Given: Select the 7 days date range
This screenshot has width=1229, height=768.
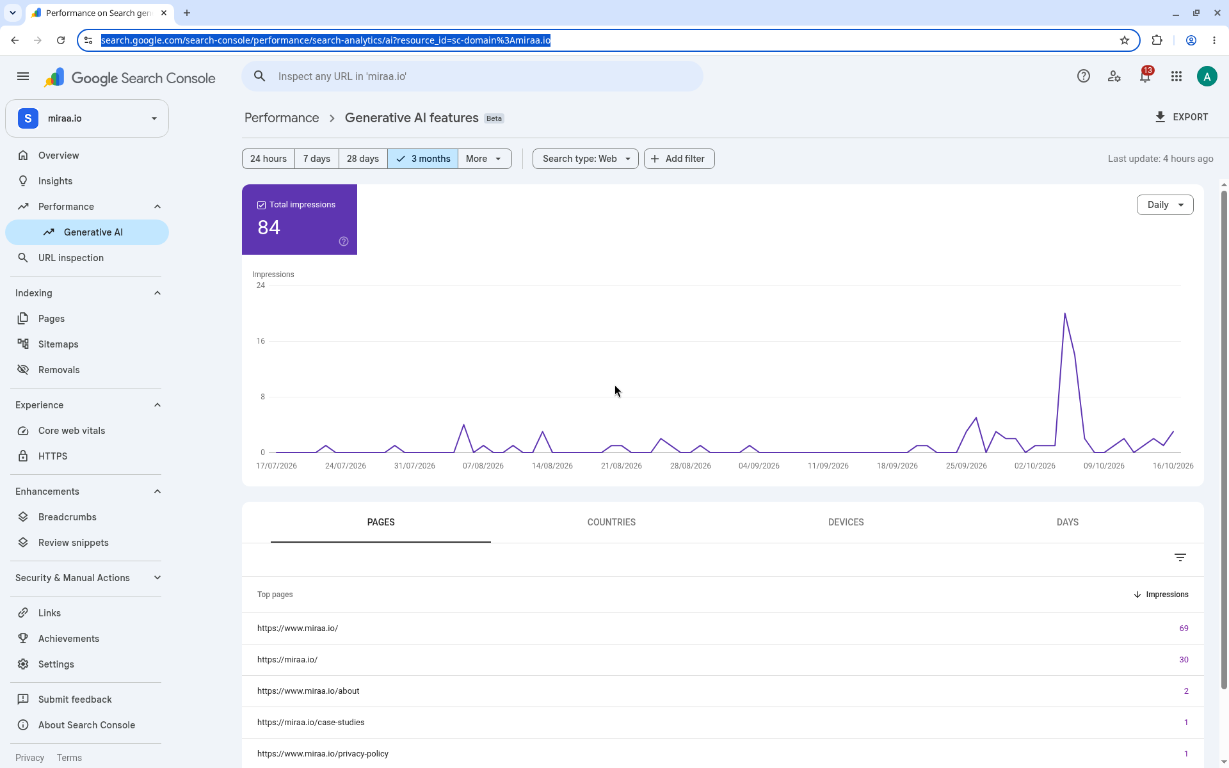Looking at the screenshot, I should (317, 159).
